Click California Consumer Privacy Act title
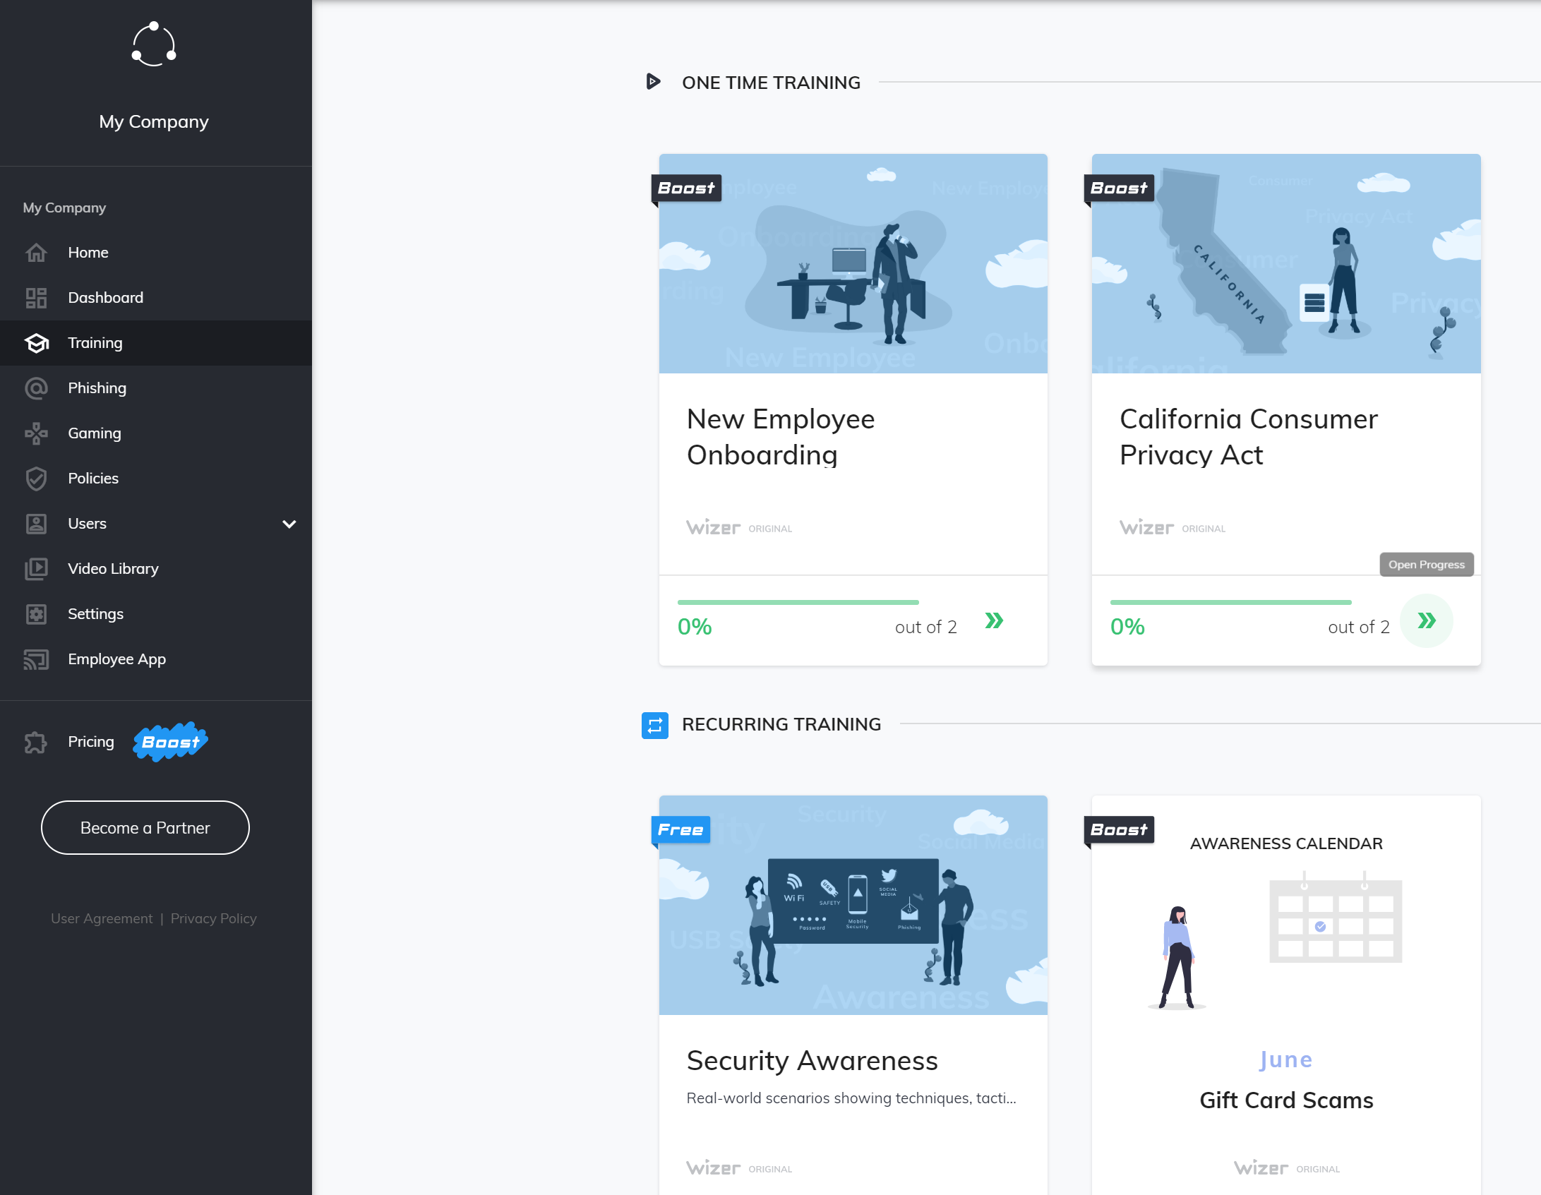 (x=1248, y=437)
